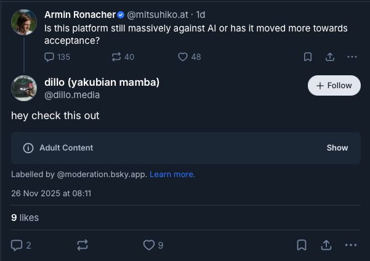Show the hidden Adult Content

click(x=337, y=148)
